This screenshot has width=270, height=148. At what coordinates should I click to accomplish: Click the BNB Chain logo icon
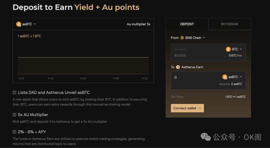pyautogui.click(x=182, y=38)
